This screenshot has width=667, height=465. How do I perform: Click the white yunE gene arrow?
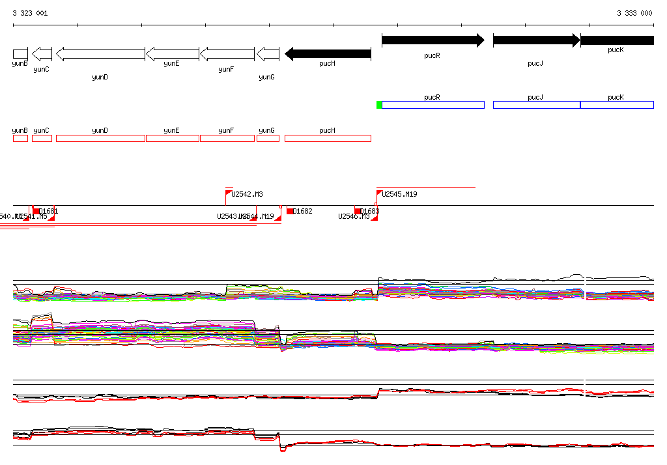(173, 54)
